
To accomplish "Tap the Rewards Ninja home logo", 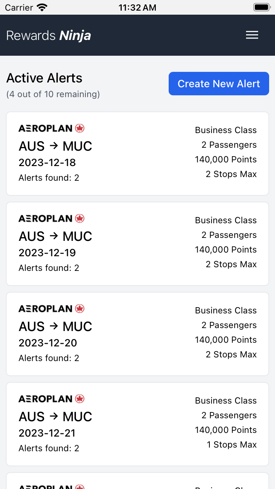I will tap(48, 36).
